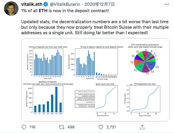Open Vitalik's profile avatar photo
This screenshot has height=133, width=174.
[x=11, y=8]
